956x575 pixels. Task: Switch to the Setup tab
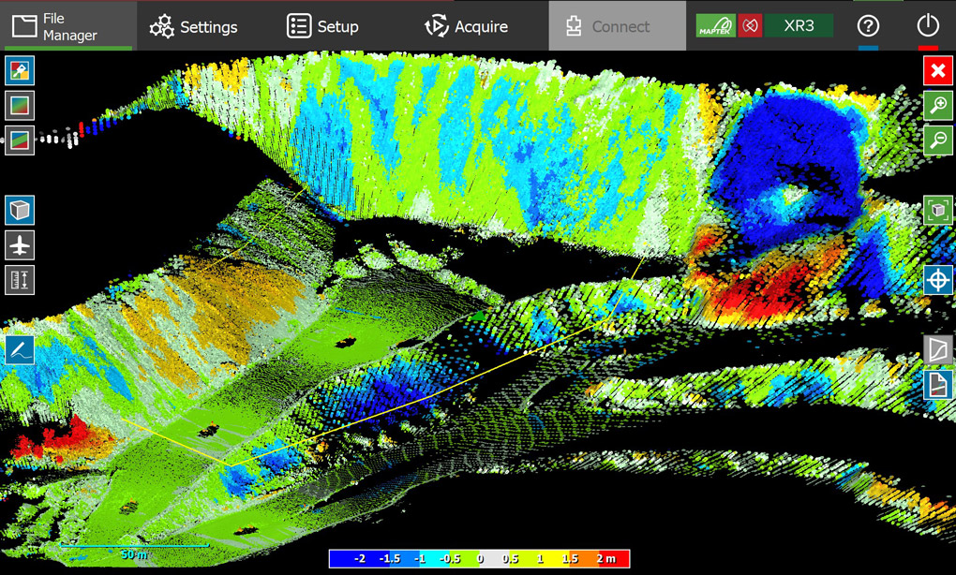[323, 26]
